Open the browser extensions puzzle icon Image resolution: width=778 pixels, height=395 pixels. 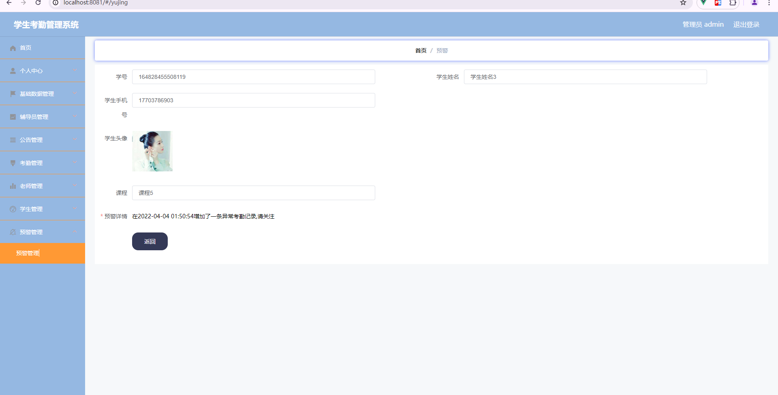click(733, 3)
